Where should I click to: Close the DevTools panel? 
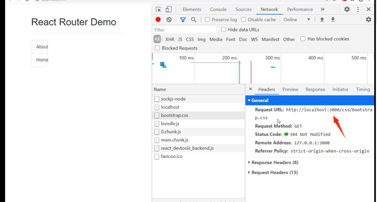[368, 9]
